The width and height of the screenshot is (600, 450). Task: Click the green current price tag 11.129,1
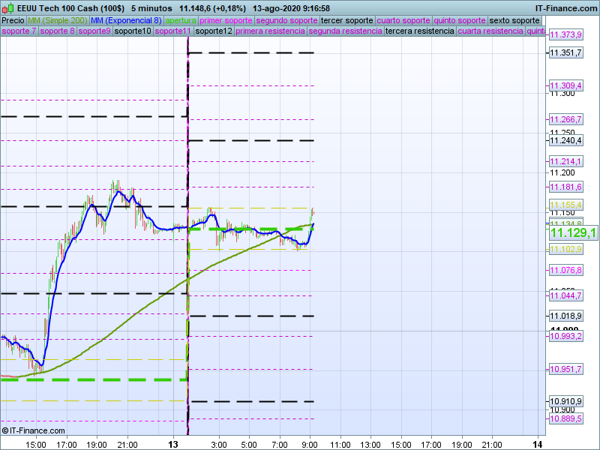pos(573,233)
